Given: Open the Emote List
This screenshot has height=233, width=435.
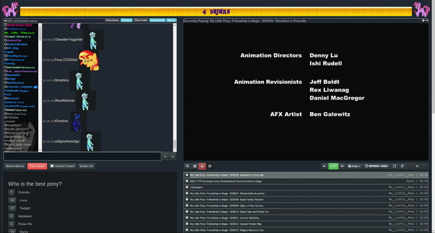Looking at the screenshot, I should 86,166.
